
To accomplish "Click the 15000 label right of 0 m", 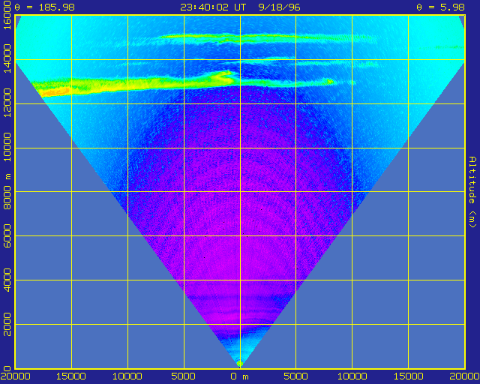I will click(408, 376).
